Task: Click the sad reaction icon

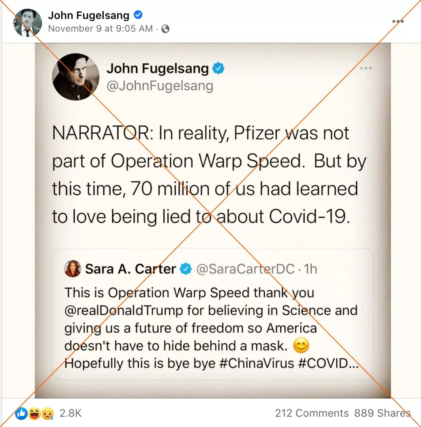Action: coord(47,414)
